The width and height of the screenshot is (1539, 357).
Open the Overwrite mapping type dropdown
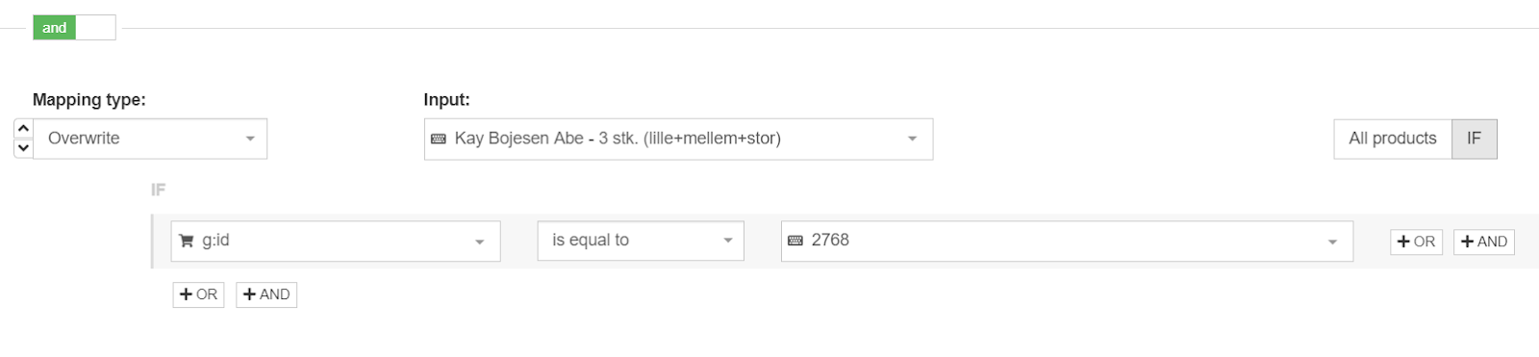tap(150, 139)
